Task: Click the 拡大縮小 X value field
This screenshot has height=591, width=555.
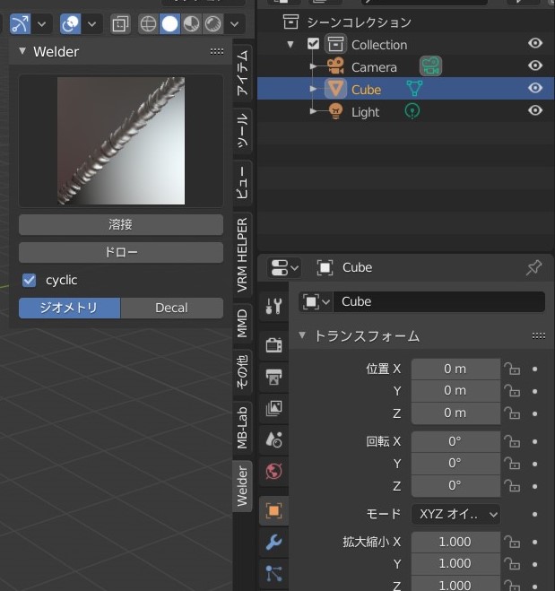Action: click(x=455, y=542)
